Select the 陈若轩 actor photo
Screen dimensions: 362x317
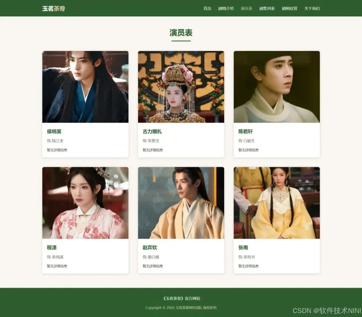click(x=277, y=87)
